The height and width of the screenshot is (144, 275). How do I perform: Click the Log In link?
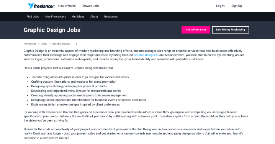[220, 6]
